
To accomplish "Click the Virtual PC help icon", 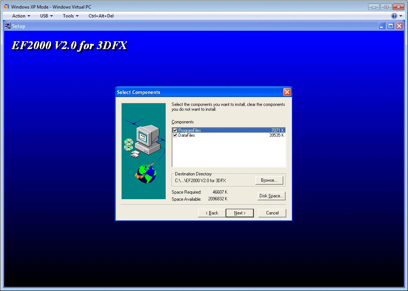I will [394, 16].
